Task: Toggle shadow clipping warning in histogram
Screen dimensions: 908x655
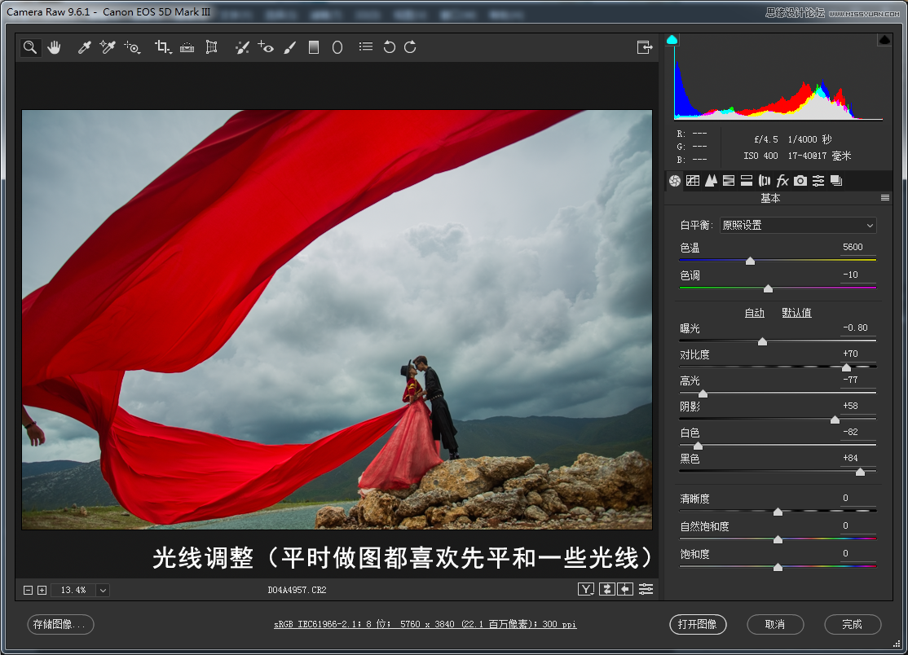Action: pos(672,39)
